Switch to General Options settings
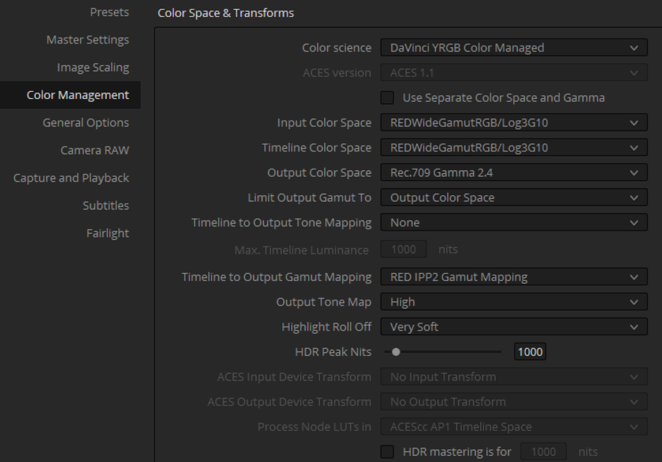Screen dimensions: 662x462 (x=85, y=123)
